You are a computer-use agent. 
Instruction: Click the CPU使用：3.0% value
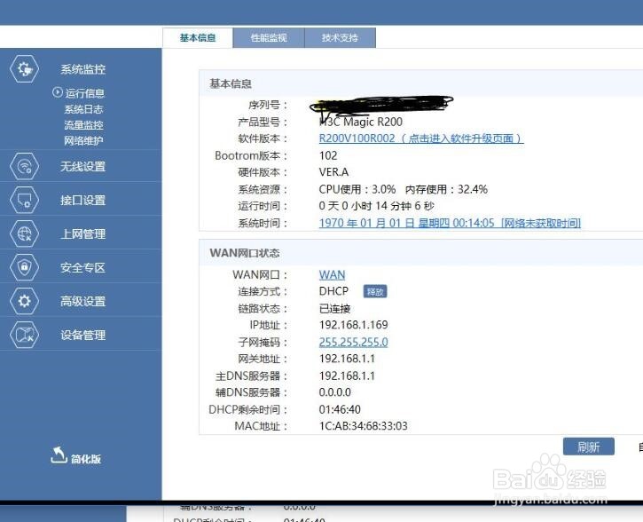pyautogui.click(x=357, y=189)
